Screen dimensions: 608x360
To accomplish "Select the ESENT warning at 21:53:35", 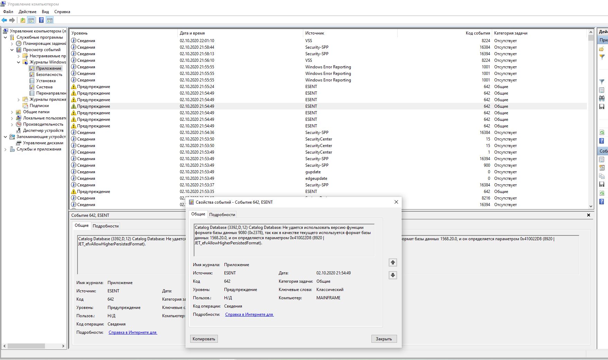I will (328, 192).
